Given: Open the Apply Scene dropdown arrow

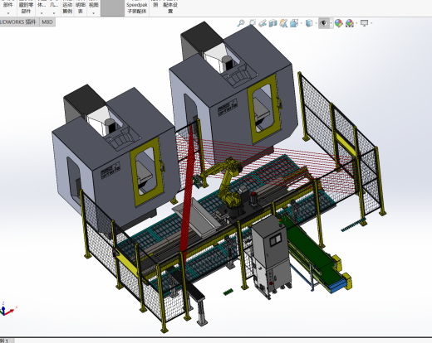Looking at the screenshot, I should [356, 23].
